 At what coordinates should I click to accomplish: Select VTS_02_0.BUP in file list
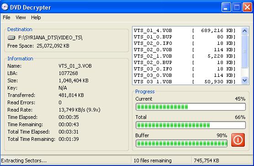click(185, 63)
